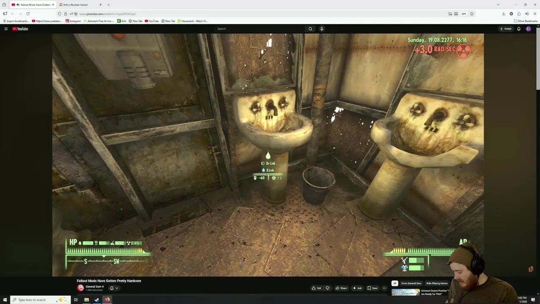
Task: Start voice search with microphone icon
Action: pos(321,29)
